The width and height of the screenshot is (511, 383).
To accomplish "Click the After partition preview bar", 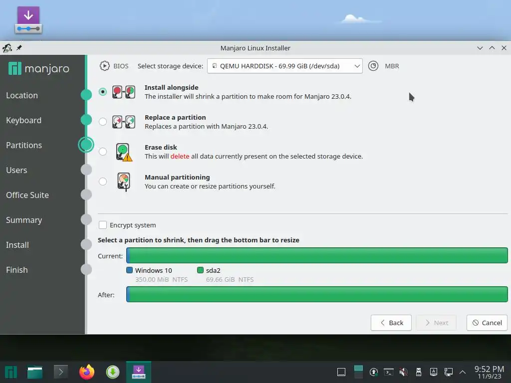I will (317, 294).
